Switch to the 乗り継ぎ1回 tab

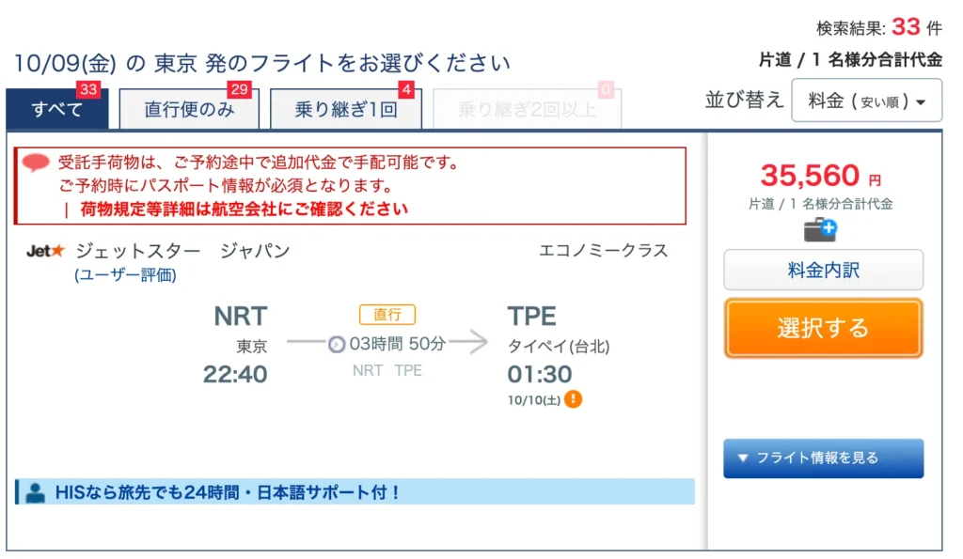[x=346, y=109]
